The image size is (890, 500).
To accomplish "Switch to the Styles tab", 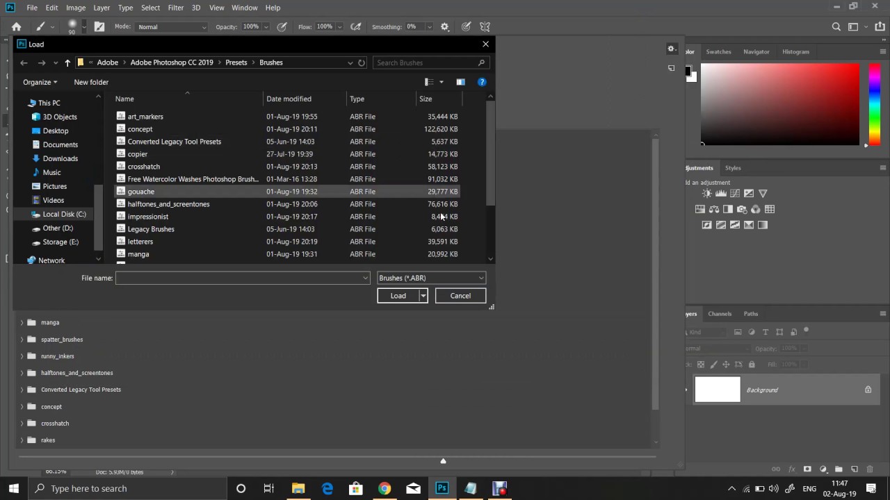I will [733, 168].
